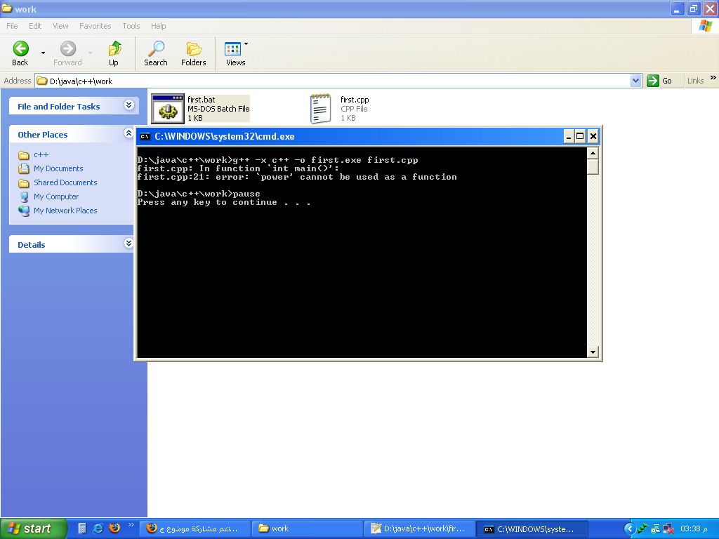
Task: Toggle the Folders pane icon
Action: [x=194, y=48]
